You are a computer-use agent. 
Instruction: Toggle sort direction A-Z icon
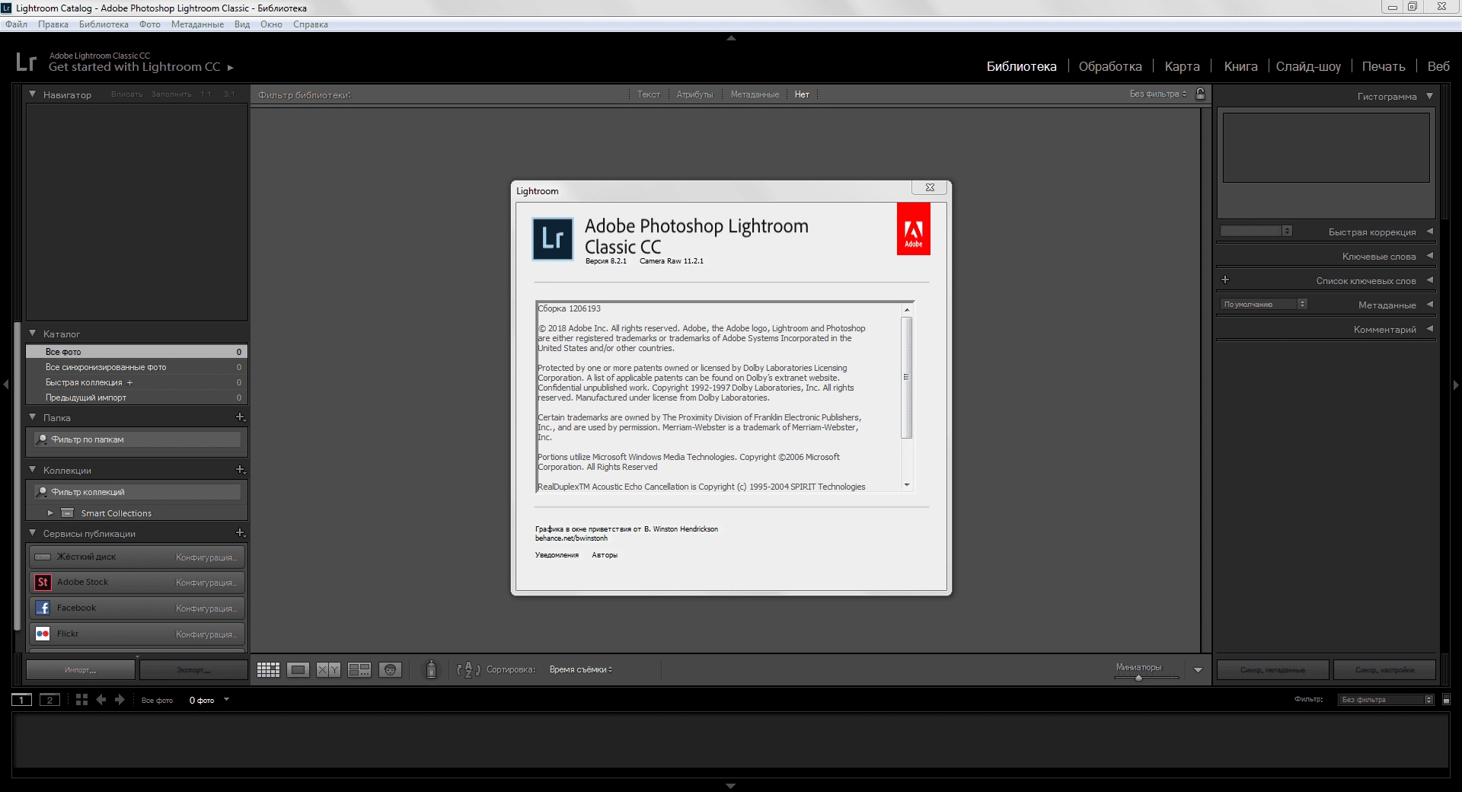(468, 669)
